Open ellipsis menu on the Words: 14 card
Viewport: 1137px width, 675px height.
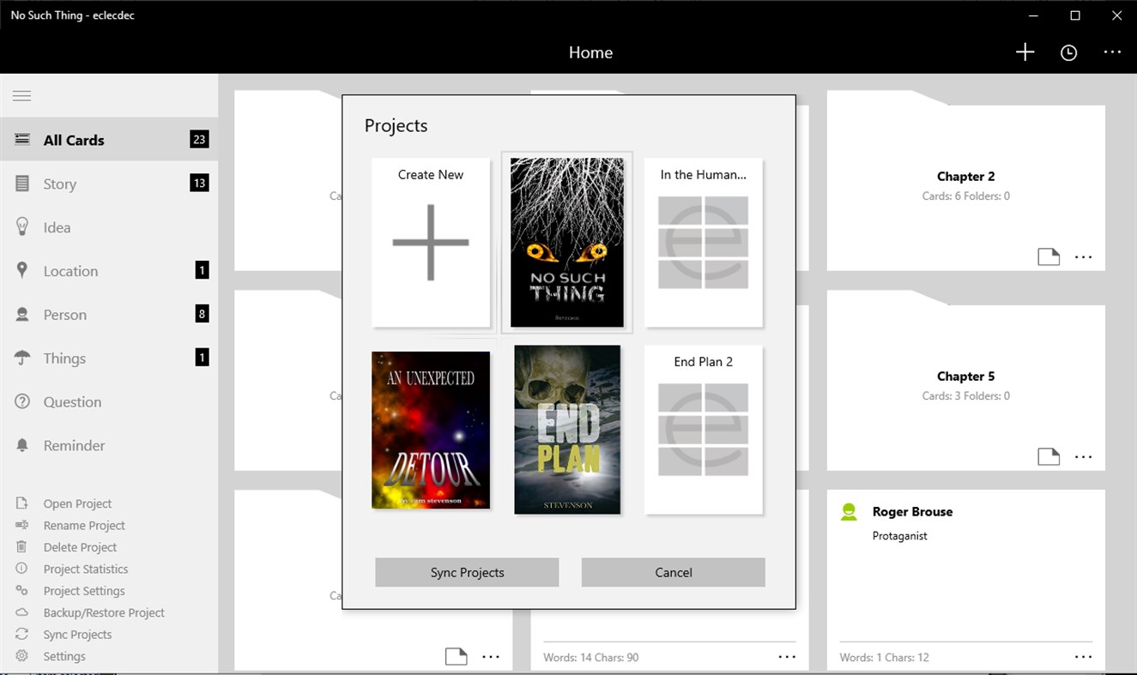787,657
